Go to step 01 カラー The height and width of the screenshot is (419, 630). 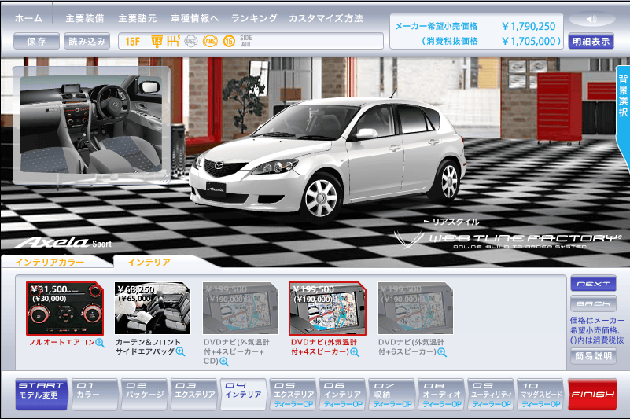[x=94, y=395]
